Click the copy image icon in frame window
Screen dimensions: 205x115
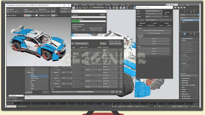point(9,16)
